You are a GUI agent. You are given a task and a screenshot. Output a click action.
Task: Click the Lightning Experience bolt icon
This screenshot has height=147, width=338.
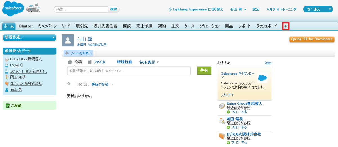(170, 10)
